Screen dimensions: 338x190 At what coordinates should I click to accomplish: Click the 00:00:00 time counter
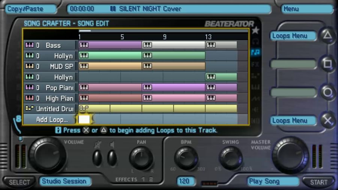(82, 9)
